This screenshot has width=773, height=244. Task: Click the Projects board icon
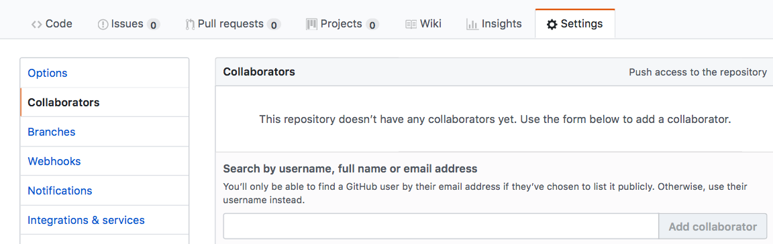(311, 24)
